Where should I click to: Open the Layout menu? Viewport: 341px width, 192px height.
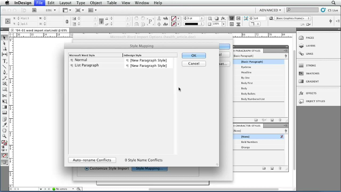(65, 3)
